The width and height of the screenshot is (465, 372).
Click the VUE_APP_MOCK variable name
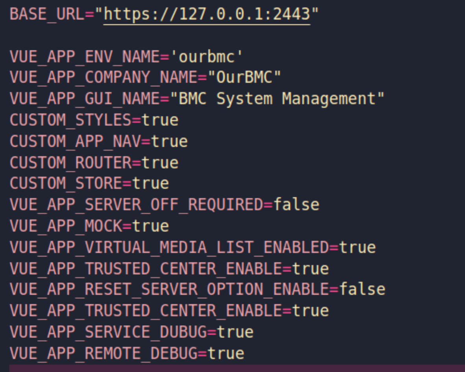(66, 226)
